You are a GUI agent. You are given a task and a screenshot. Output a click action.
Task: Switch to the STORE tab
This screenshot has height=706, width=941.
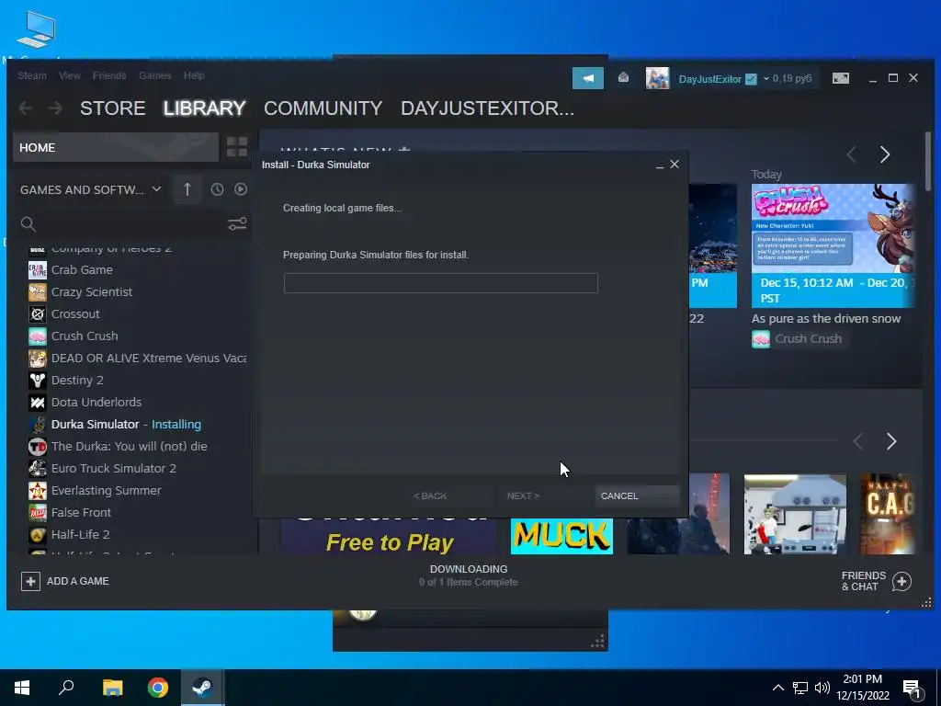click(113, 108)
